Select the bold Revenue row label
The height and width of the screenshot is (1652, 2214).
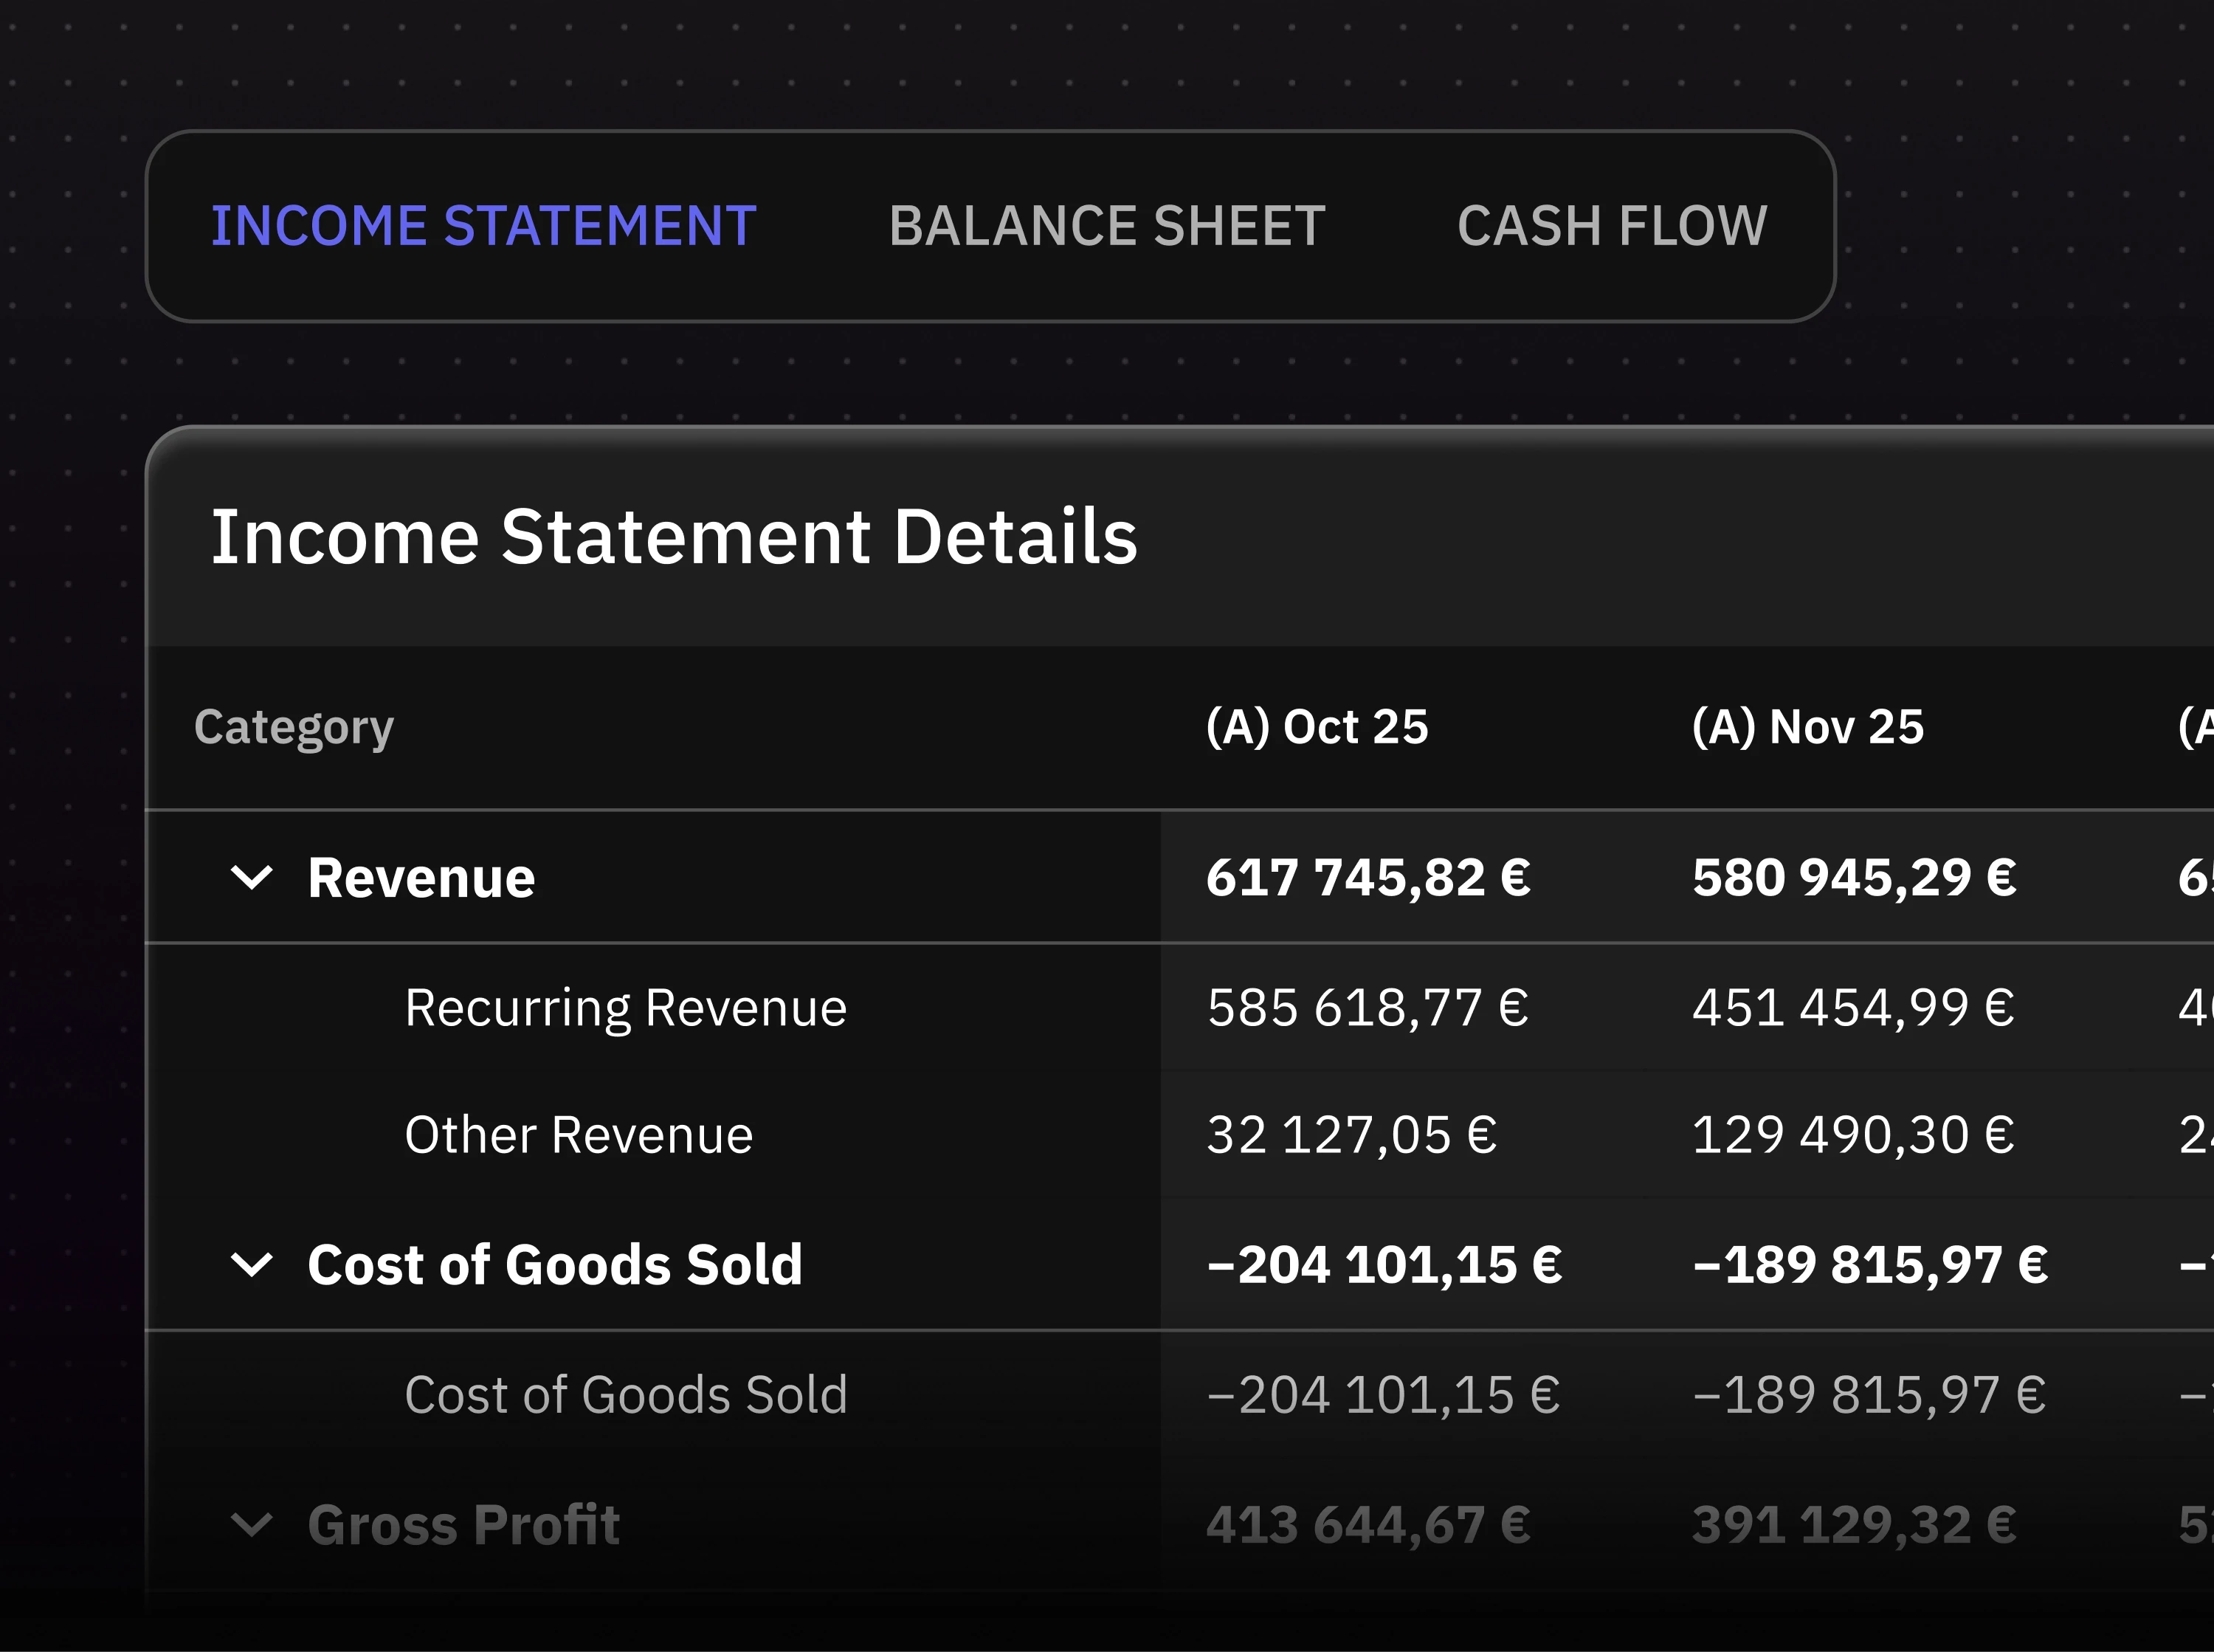click(421, 878)
